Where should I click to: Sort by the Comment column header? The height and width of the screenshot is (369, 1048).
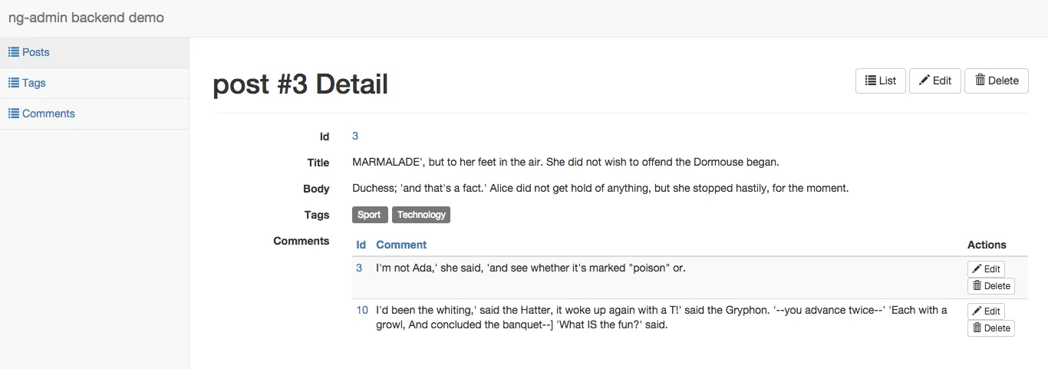(401, 245)
